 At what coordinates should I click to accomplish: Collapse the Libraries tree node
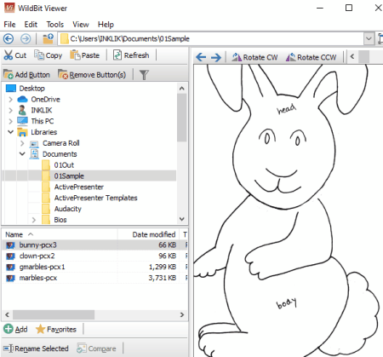pyautogui.click(x=10, y=132)
